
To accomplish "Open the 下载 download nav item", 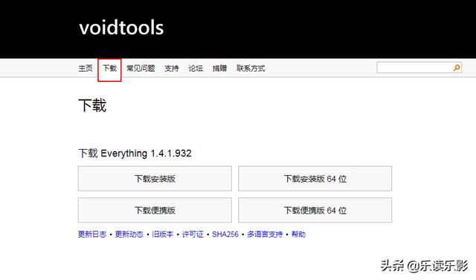I will click(x=109, y=68).
